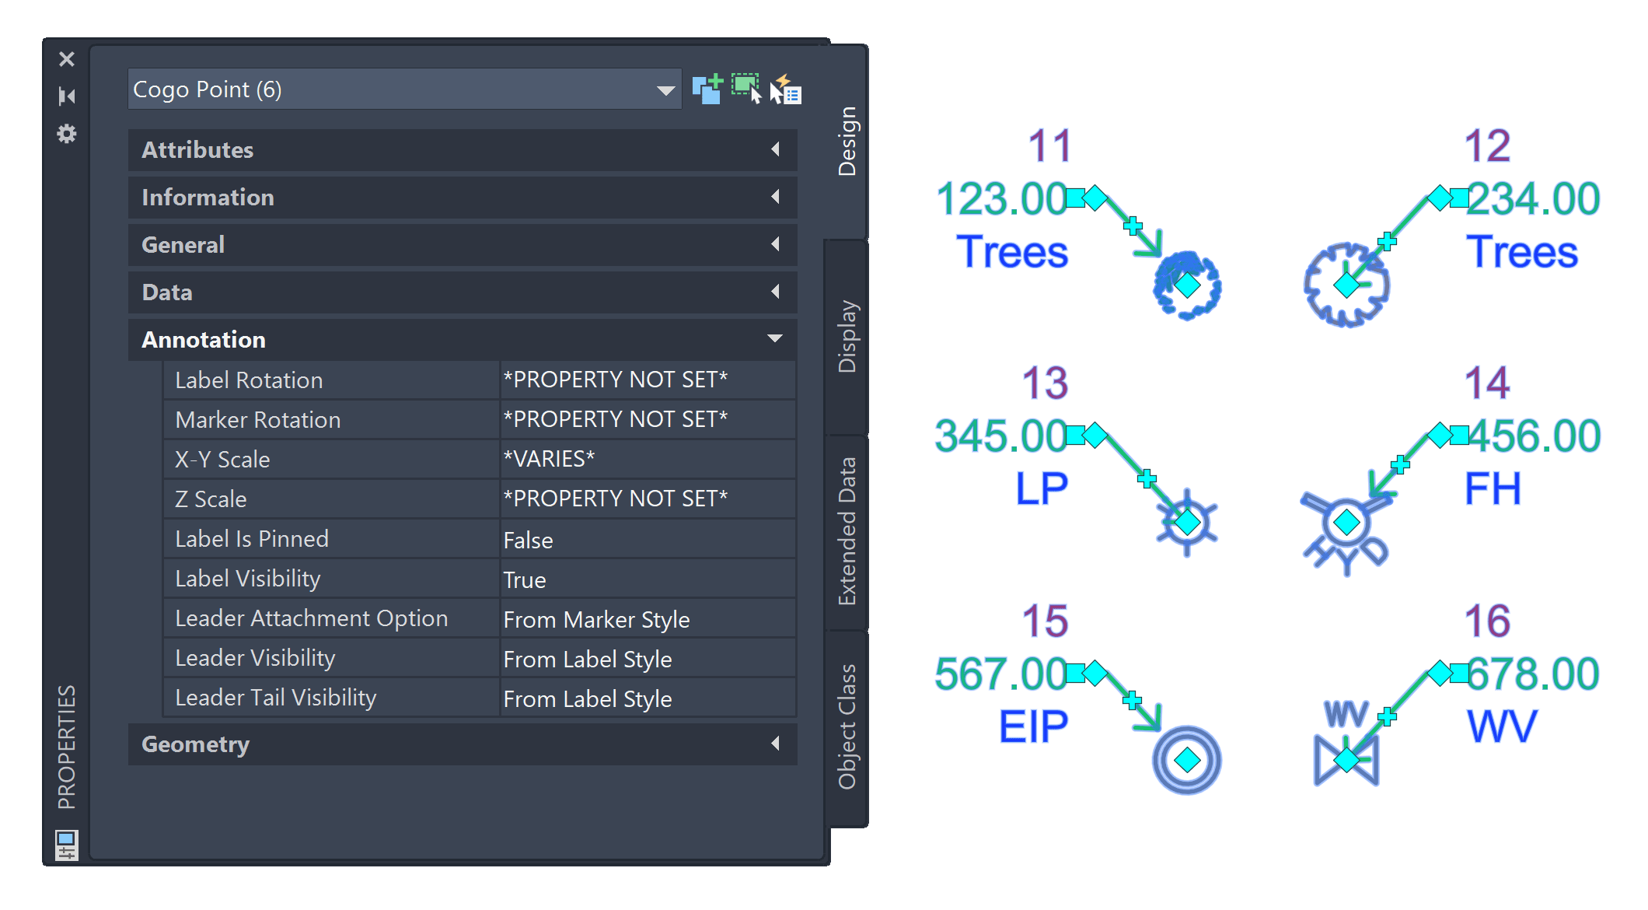Screen dimensions: 1648x910
Task: Open Leader Tail Visibility value list
Action: [648, 698]
